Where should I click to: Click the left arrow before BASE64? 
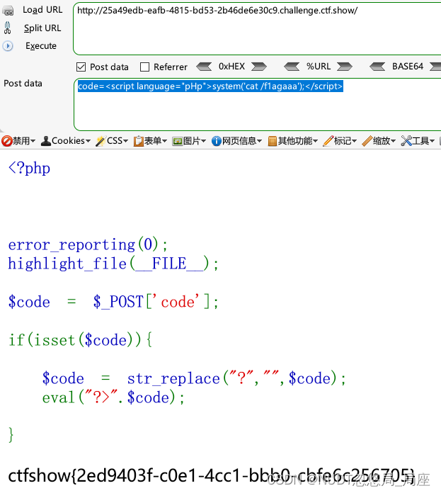(377, 67)
